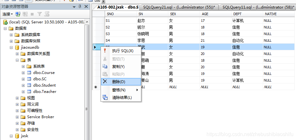Expand the 系统数据库 node
This screenshot has height=140, width=296.
point(11,35)
